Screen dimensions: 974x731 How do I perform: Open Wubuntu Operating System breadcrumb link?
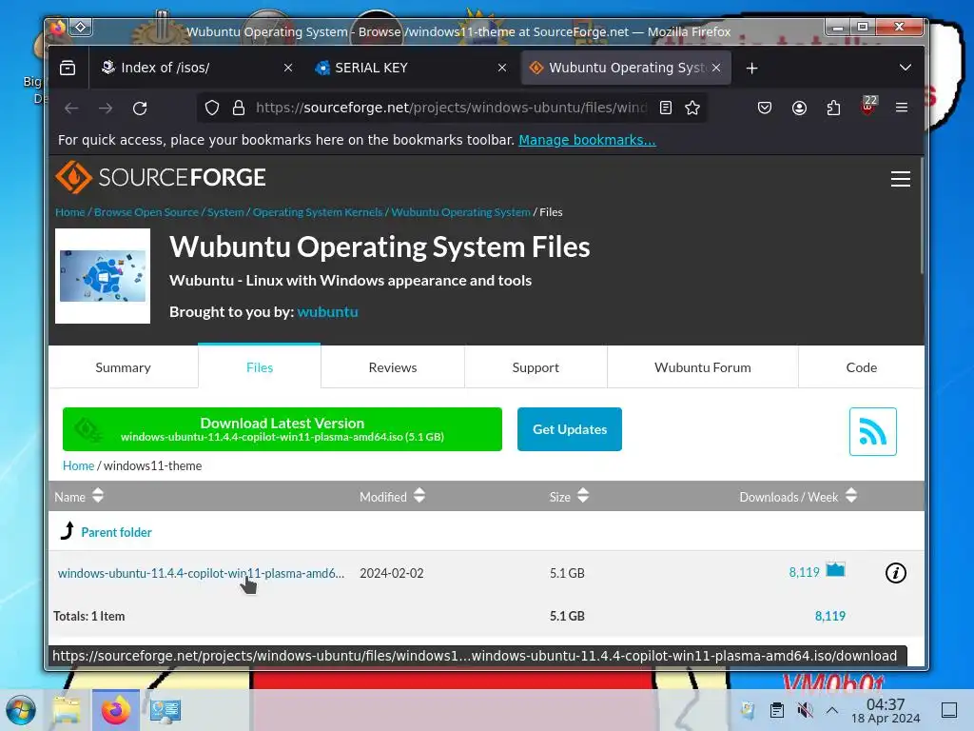(x=460, y=212)
